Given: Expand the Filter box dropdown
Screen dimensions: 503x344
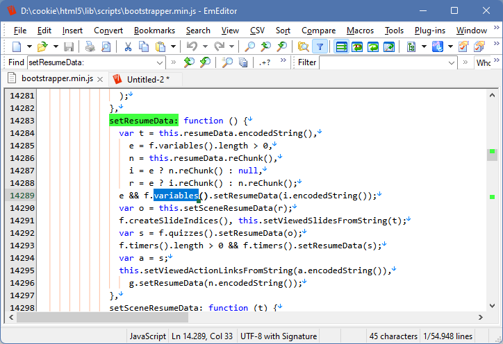Looking at the screenshot, I should point(464,62).
